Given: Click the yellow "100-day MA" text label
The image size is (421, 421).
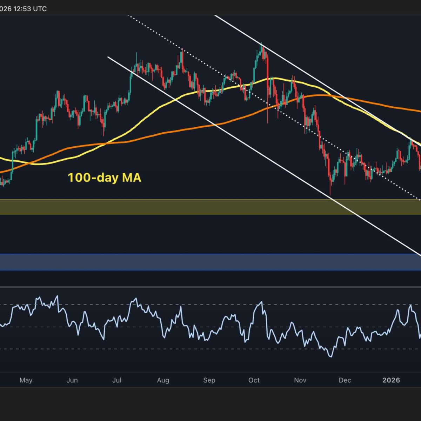Looking at the screenshot, I should pyautogui.click(x=104, y=178).
